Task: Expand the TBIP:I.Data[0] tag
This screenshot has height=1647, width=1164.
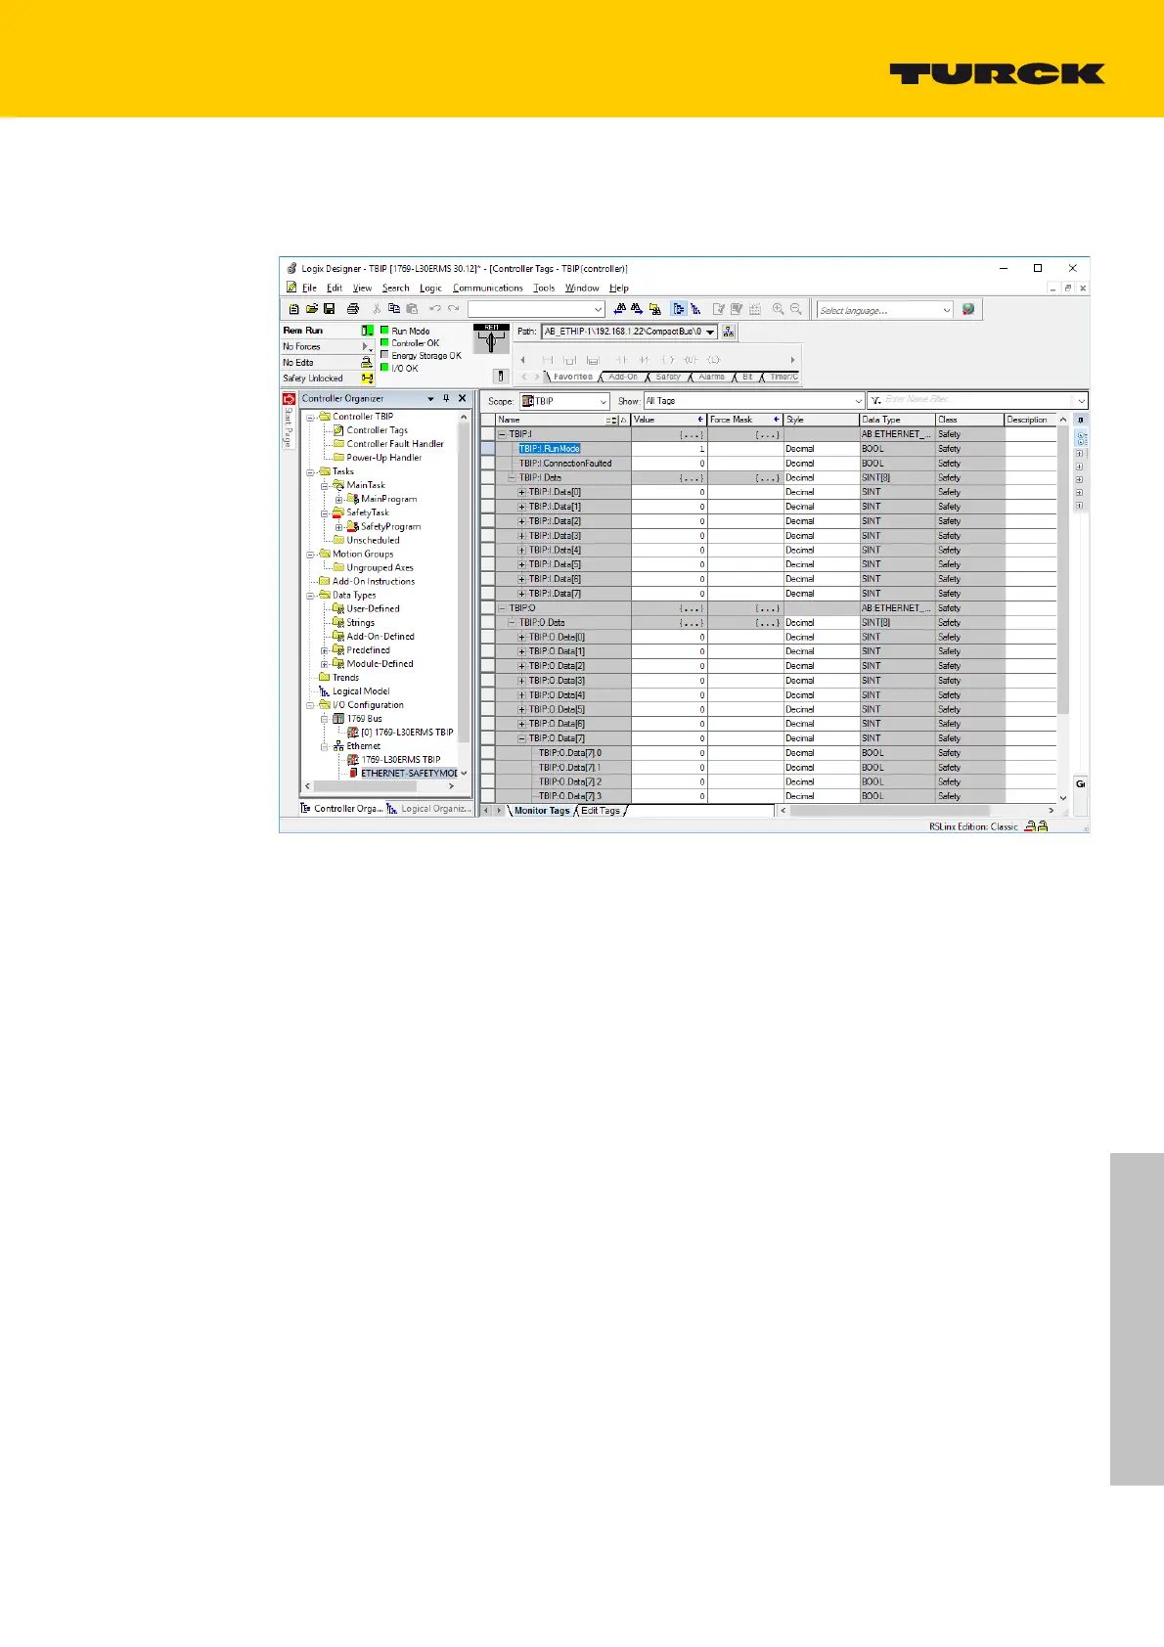Action: click(522, 492)
